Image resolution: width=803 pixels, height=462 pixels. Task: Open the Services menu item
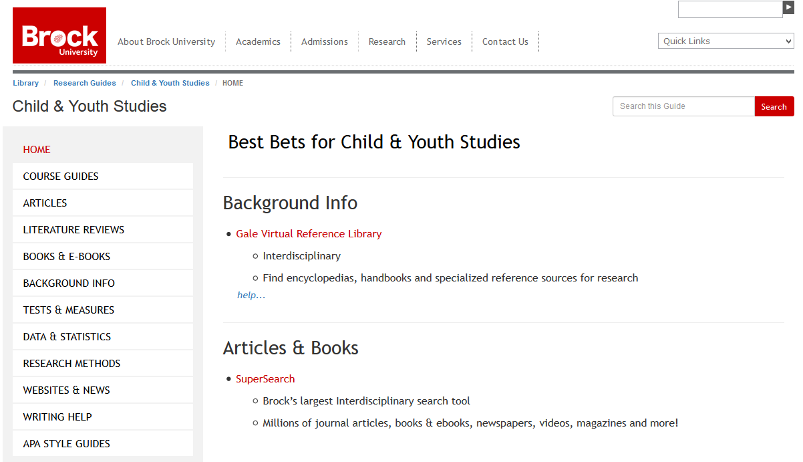pyautogui.click(x=444, y=41)
